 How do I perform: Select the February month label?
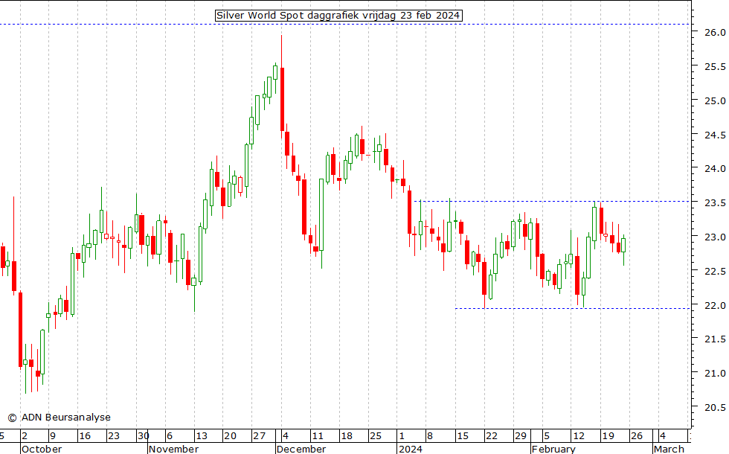[x=553, y=449]
